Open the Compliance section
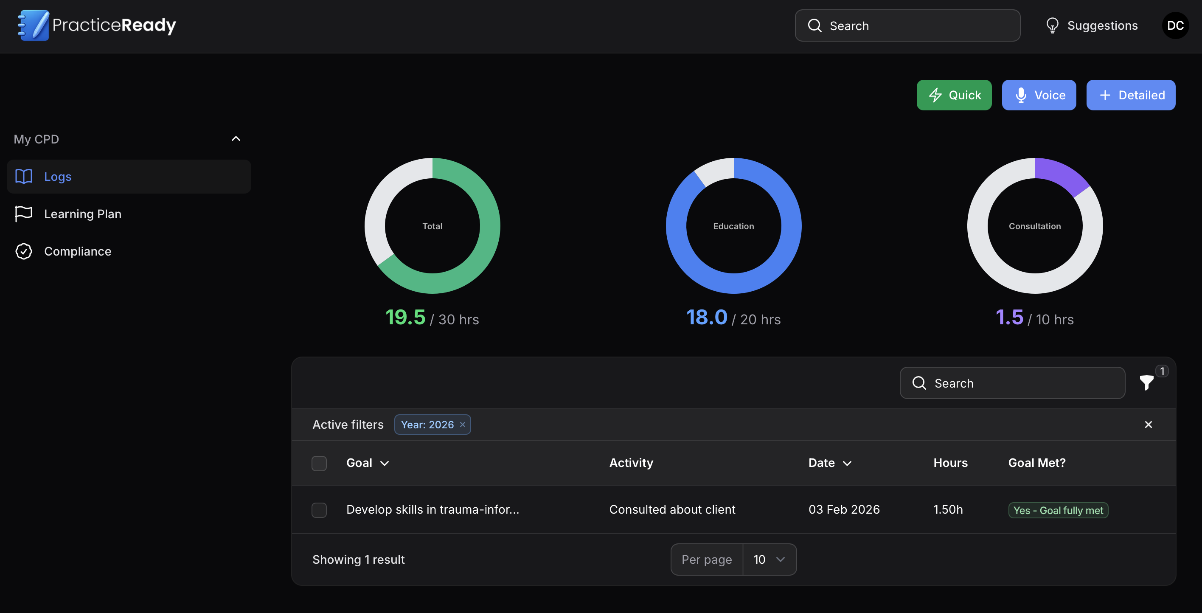Image resolution: width=1202 pixels, height=613 pixels. click(77, 251)
